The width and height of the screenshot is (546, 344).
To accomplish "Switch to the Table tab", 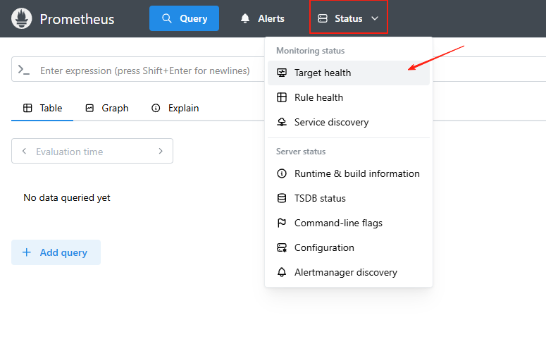I will (42, 108).
